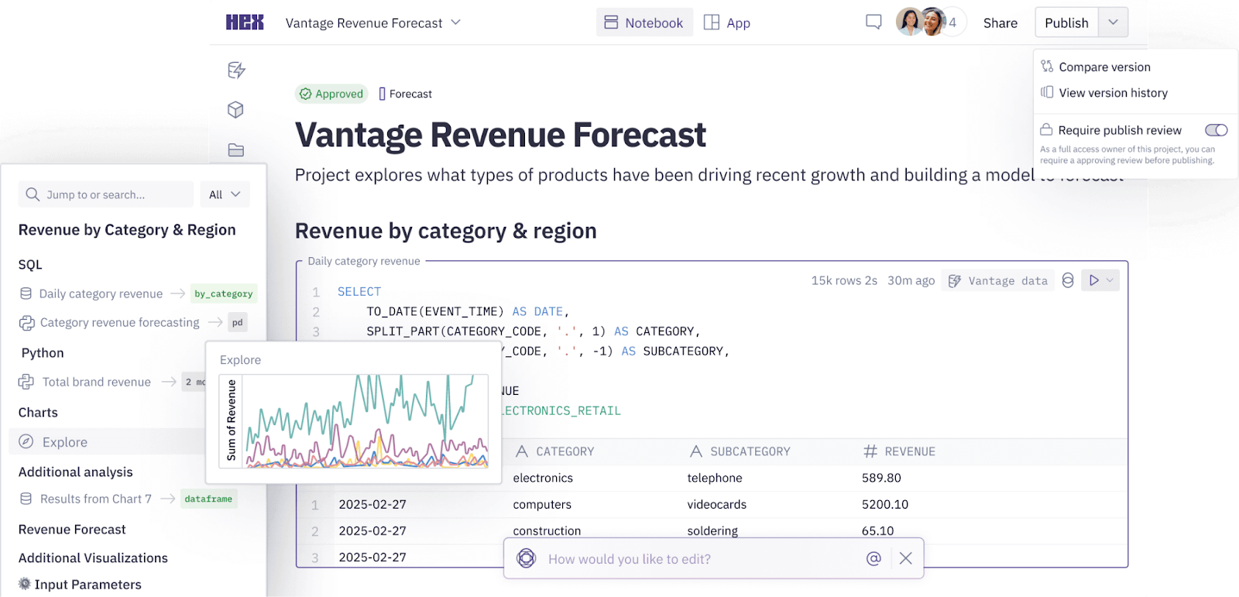Viewport: 1239px width, 597px height.
Task: Run the Daily category revenue cell
Action: click(1094, 280)
